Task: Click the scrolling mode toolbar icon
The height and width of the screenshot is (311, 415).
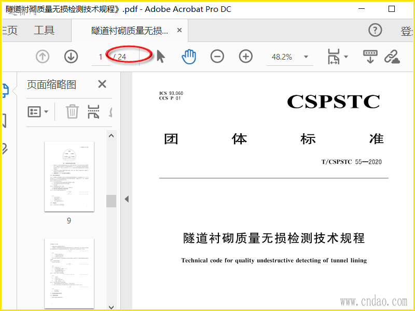Action: pyautogui.click(x=370, y=56)
